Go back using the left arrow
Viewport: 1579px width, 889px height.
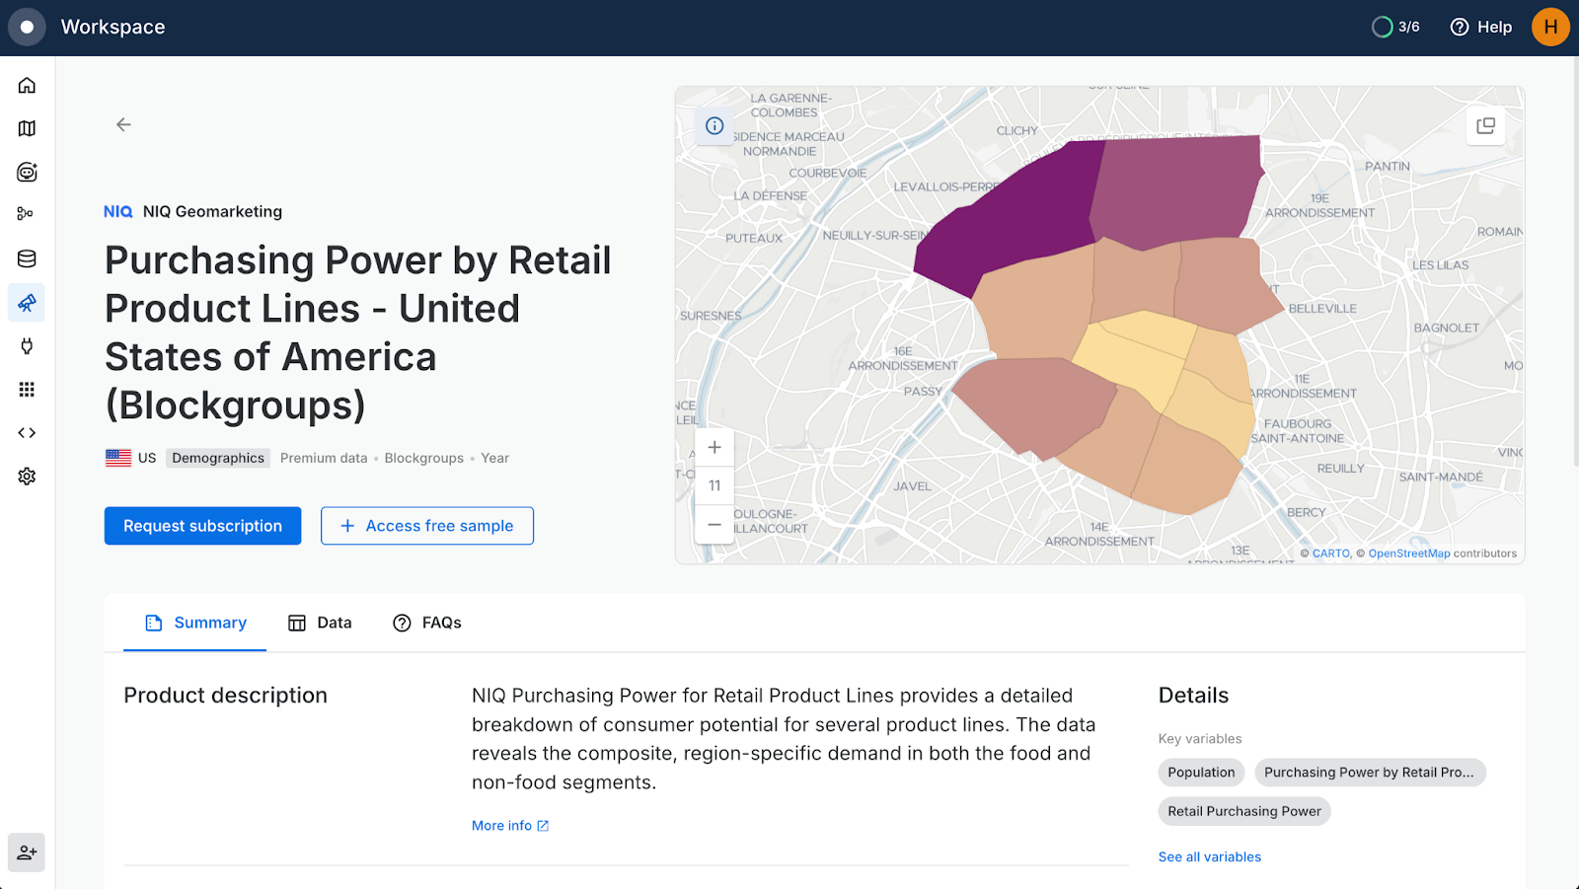(123, 124)
